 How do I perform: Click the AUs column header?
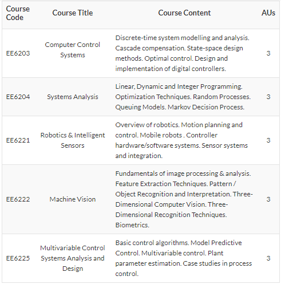tap(268, 13)
